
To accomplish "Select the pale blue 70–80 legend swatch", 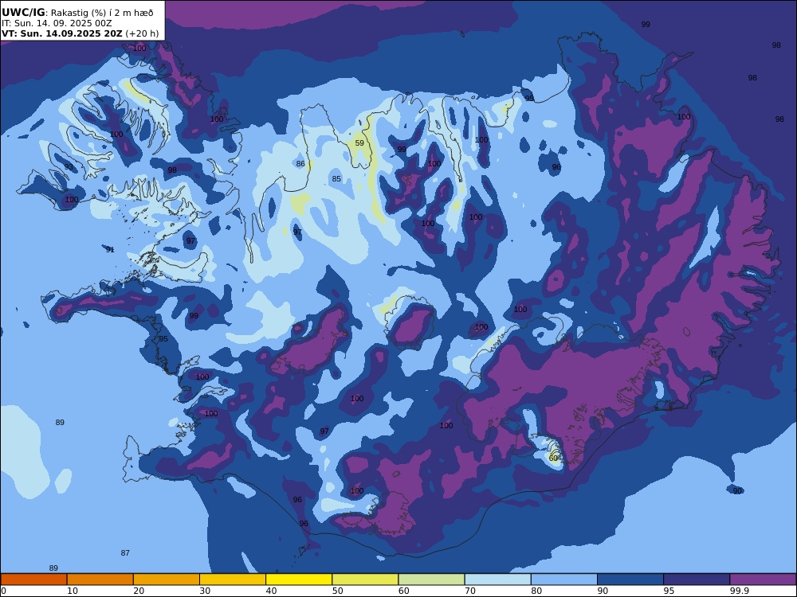I will (x=497, y=579).
